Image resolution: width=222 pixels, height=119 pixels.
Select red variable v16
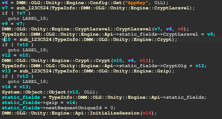tap(147, 113)
